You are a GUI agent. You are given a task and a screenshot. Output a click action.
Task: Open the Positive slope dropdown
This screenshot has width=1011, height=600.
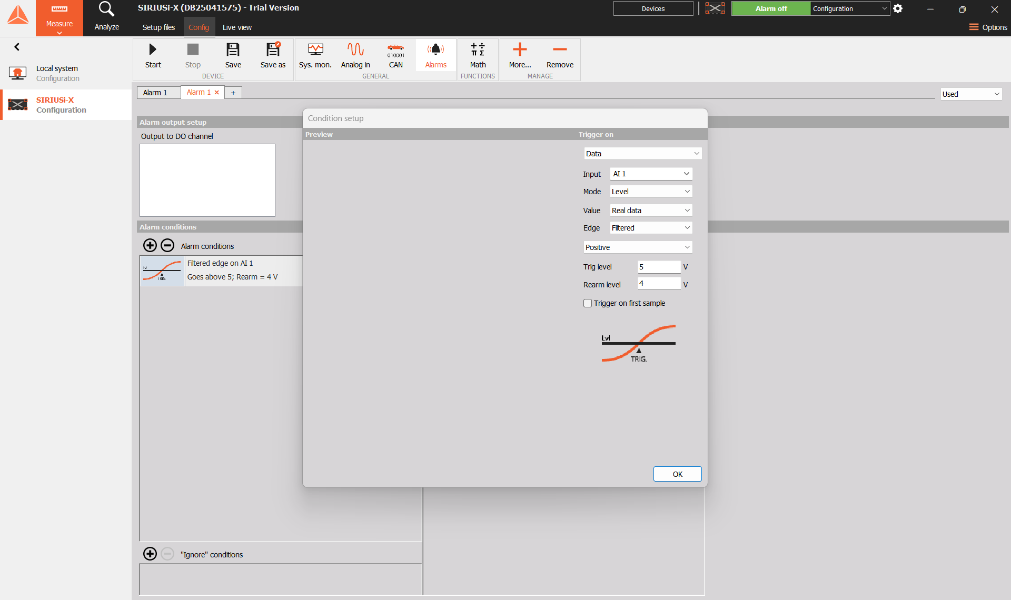click(x=638, y=247)
